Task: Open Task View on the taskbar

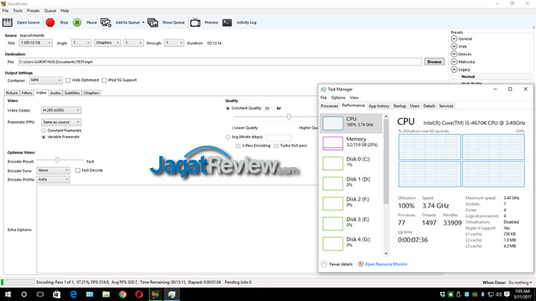Action: pos(40,294)
